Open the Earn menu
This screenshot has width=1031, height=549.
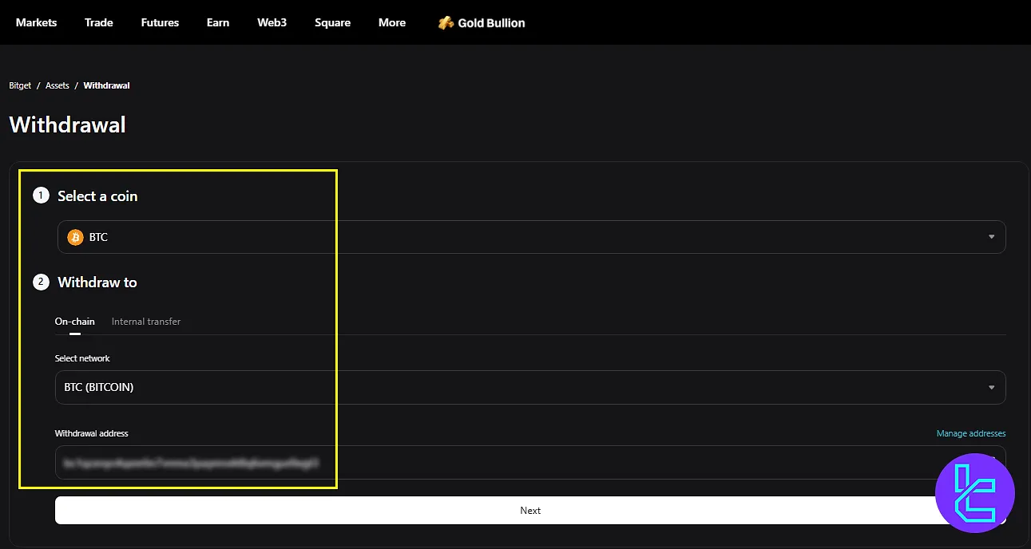(x=218, y=22)
